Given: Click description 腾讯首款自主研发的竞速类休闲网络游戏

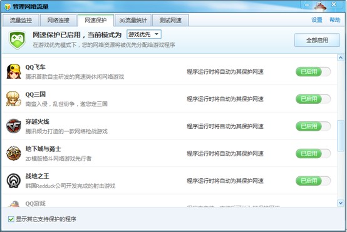Looking at the screenshot, I should click(75, 77).
